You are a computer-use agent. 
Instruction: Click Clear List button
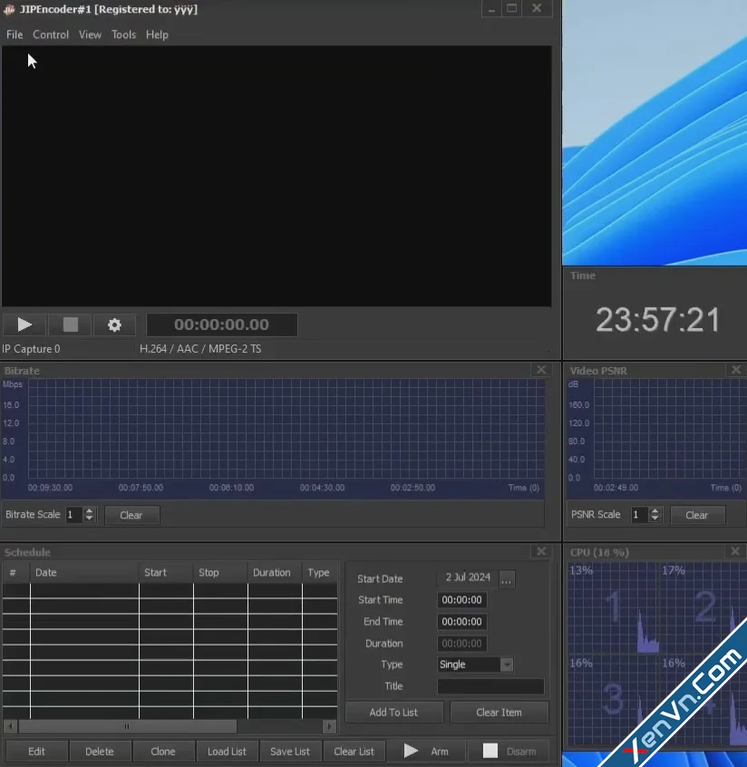(x=354, y=752)
